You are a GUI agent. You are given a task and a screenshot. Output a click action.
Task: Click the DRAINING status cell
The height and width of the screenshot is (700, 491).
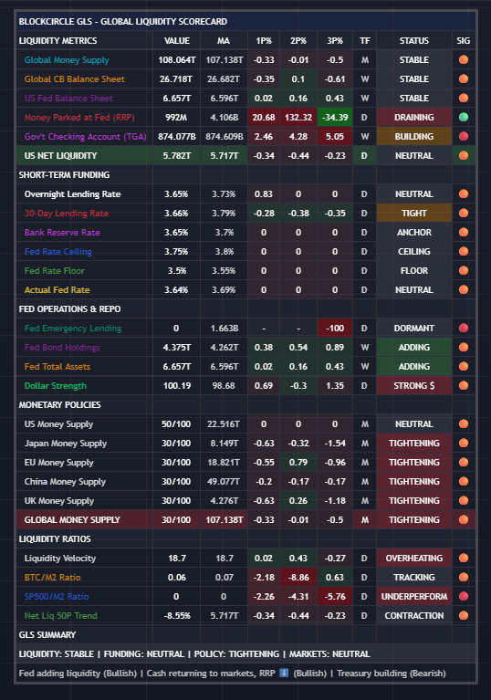coord(413,118)
